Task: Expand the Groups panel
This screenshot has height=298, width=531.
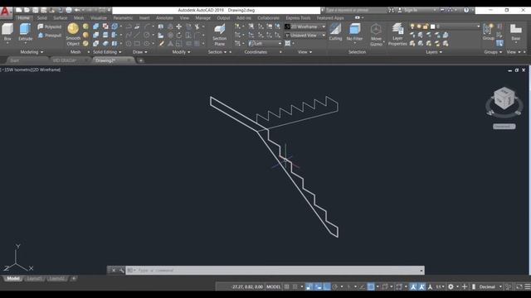Action: (x=493, y=52)
